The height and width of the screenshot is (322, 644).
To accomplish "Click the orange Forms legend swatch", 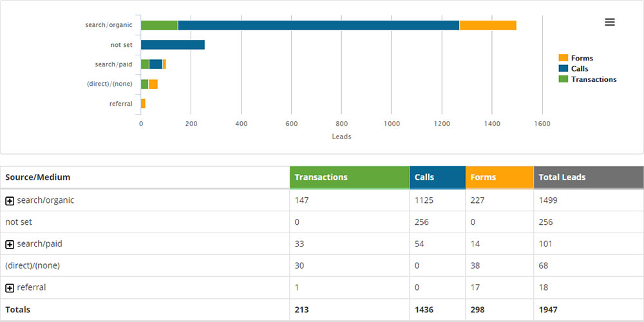I will click(563, 58).
